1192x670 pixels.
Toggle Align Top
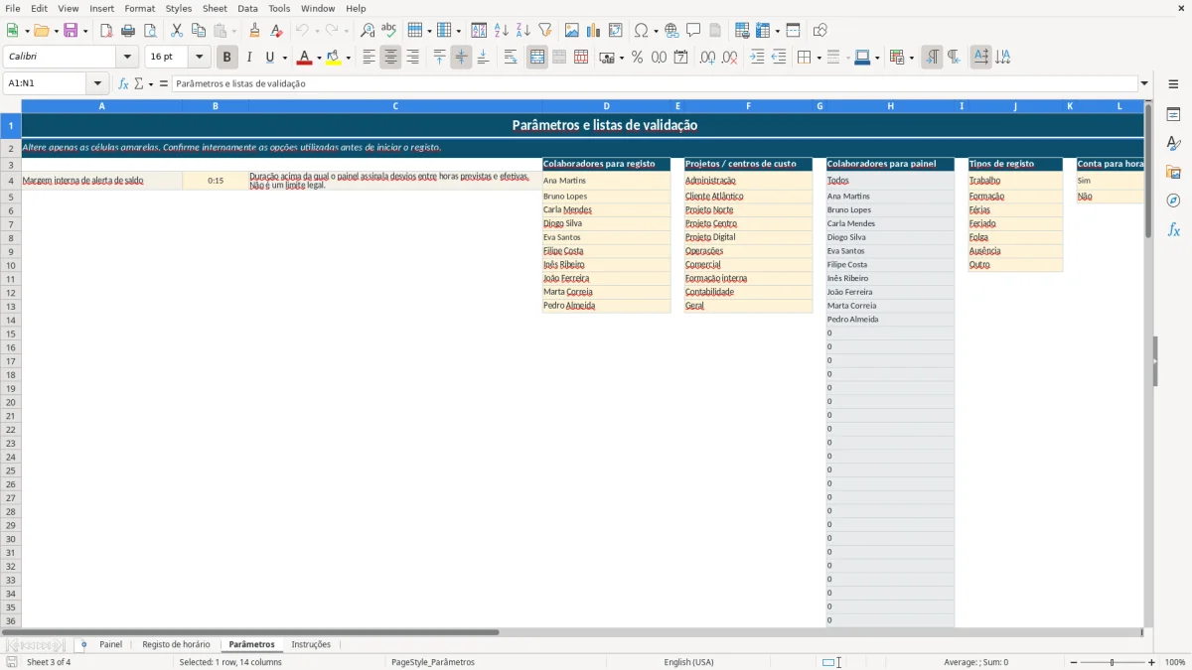[439, 58]
